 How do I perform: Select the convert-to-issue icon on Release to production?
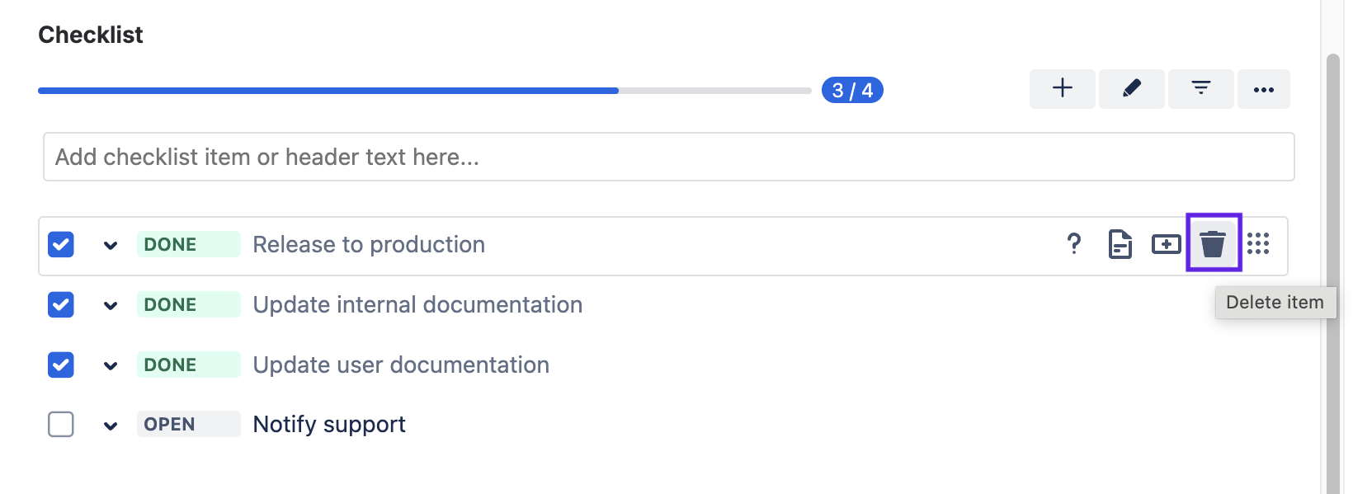click(x=1167, y=244)
